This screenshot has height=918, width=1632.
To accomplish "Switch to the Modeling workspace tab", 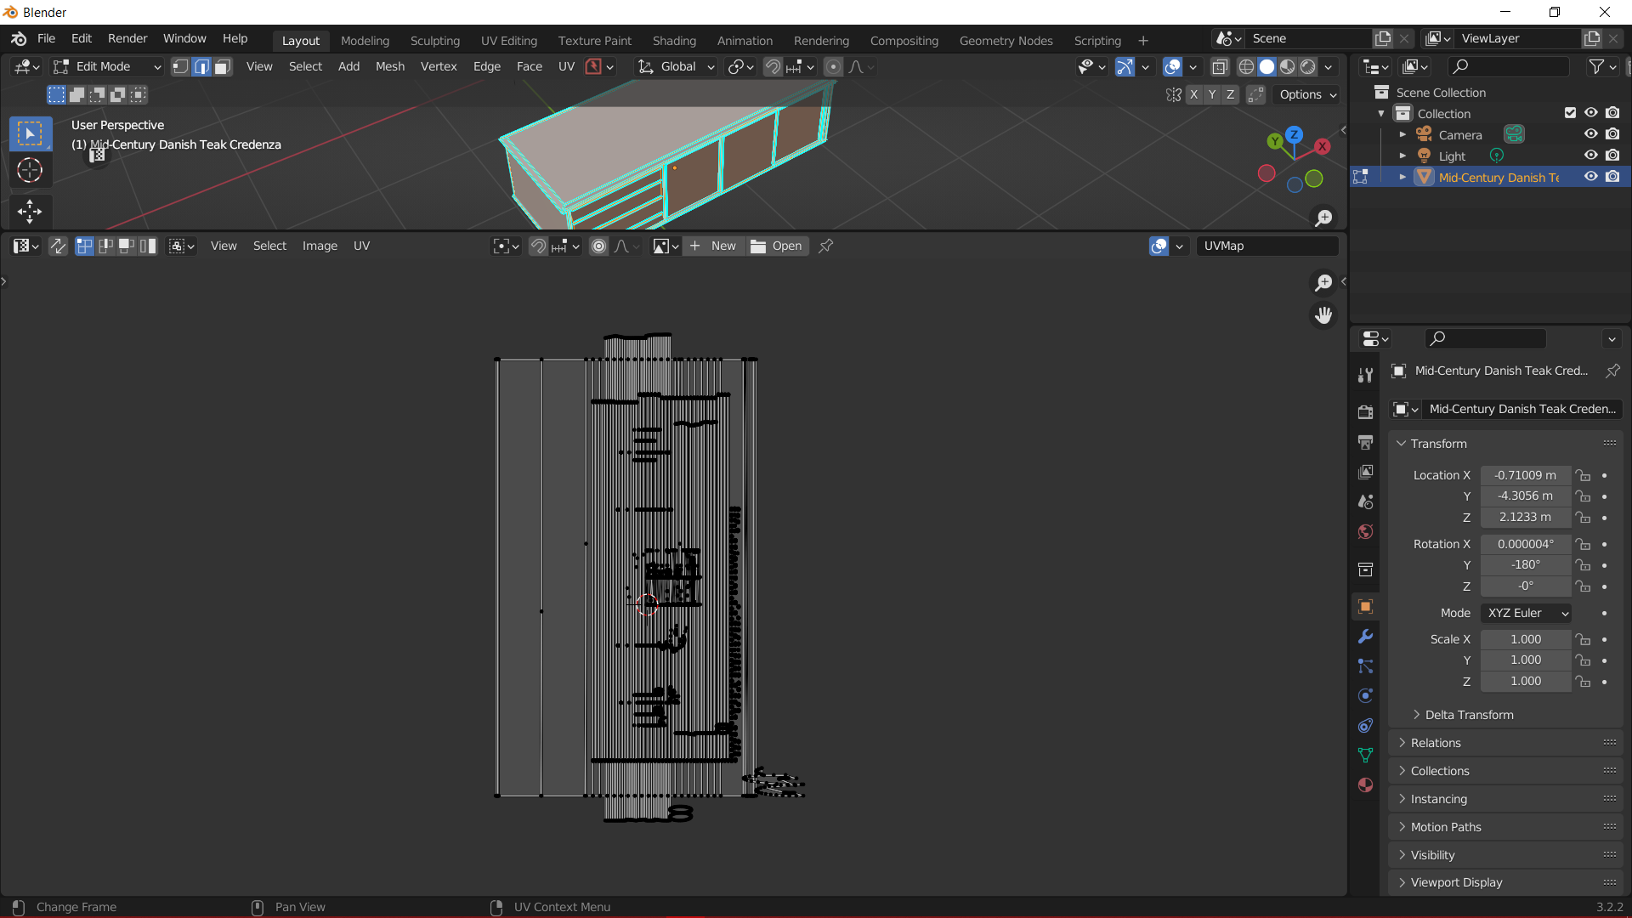I will pos(365,40).
